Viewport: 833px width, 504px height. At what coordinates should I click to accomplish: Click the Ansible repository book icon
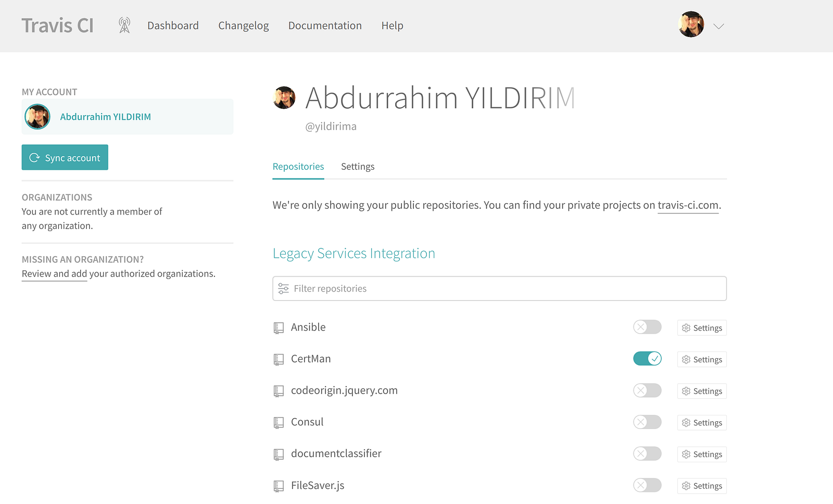tap(279, 327)
